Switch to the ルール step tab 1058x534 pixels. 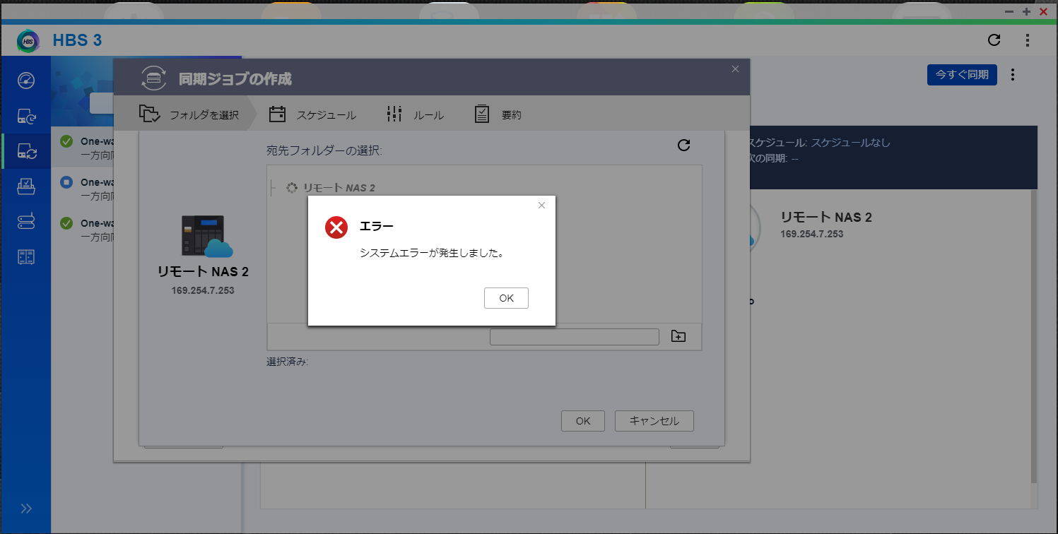pos(416,115)
